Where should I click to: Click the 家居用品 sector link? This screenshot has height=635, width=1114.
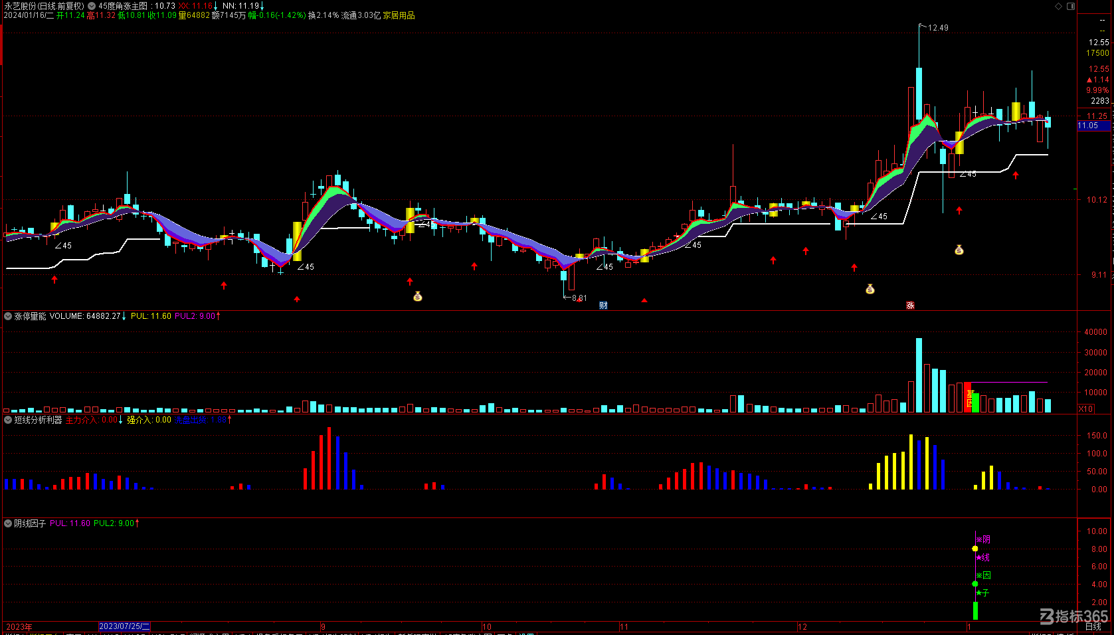pos(399,15)
